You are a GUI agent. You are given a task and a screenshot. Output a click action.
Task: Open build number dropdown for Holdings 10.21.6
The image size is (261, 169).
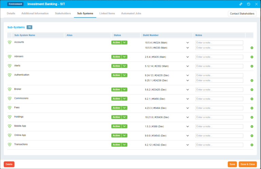coord(188,117)
